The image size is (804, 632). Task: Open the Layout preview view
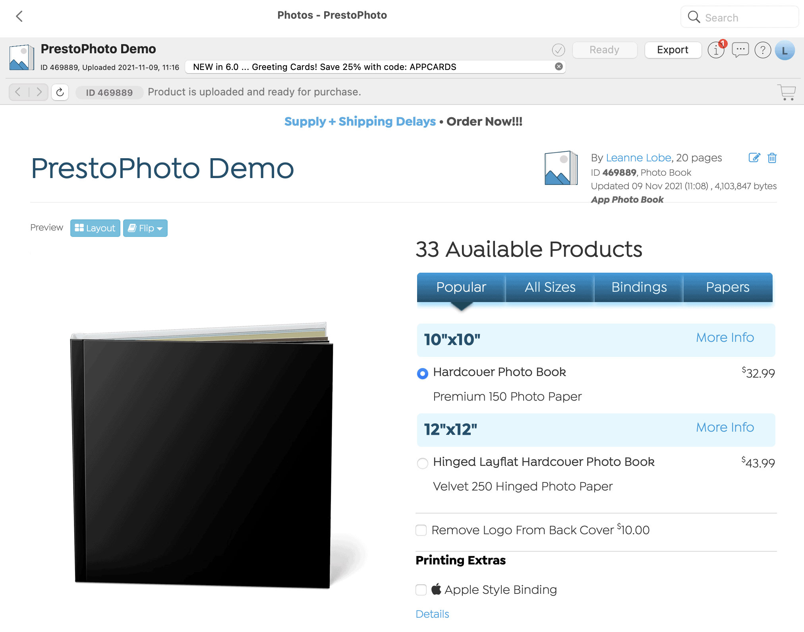[x=95, y=228]
